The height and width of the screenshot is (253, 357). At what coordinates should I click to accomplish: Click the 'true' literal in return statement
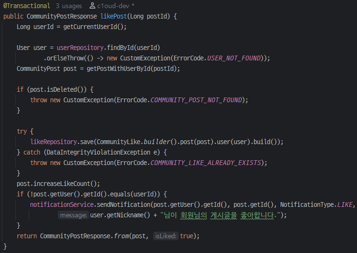[x=186, y=236]
